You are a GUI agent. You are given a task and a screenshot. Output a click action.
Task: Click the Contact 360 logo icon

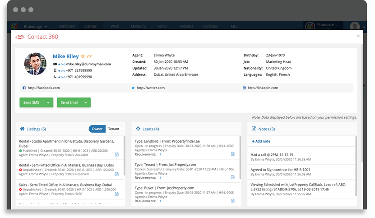click(x=20, y=37)
